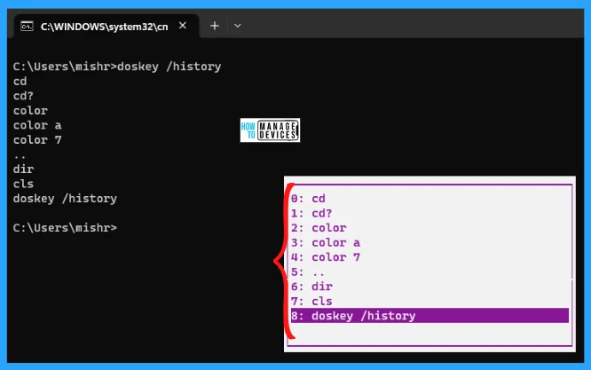Screen dimensions: 591x370
Task: Click the first line 'C:\Users\mishr>doskey /history'
Action: 117,67
